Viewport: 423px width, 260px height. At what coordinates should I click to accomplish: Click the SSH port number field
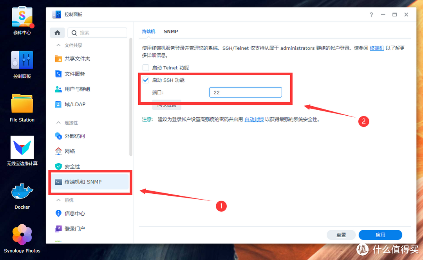point(246,92)
